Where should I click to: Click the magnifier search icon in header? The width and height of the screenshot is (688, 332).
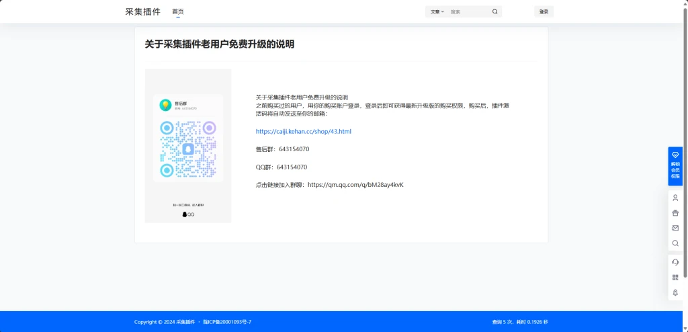[495, 12]
